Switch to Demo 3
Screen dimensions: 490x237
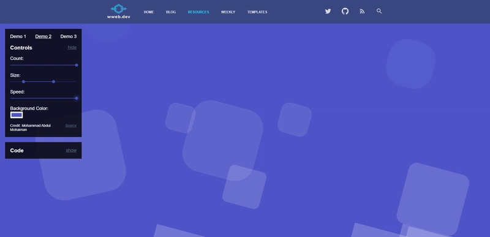pyautogui.click(x=69, y=36)
